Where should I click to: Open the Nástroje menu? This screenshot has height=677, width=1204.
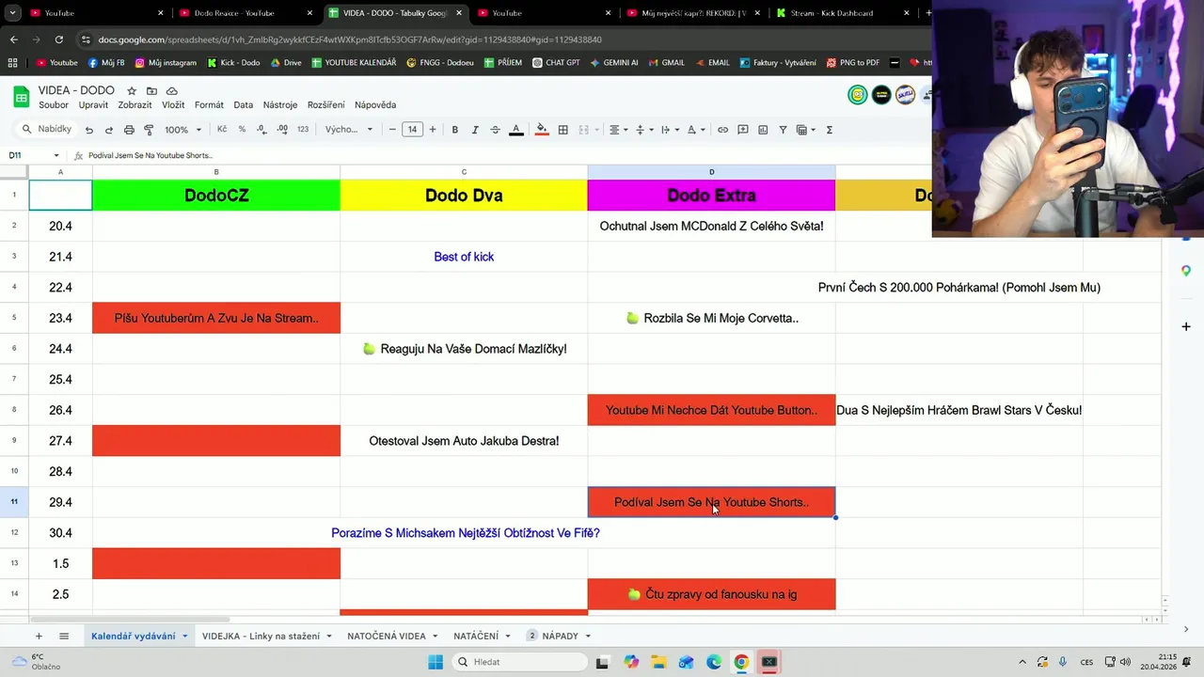pos(280,105)
